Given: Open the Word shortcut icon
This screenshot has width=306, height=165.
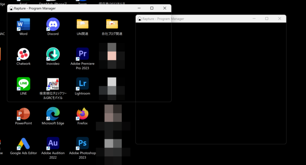Looking at the screenshot, I should click(x=24, y=24).
